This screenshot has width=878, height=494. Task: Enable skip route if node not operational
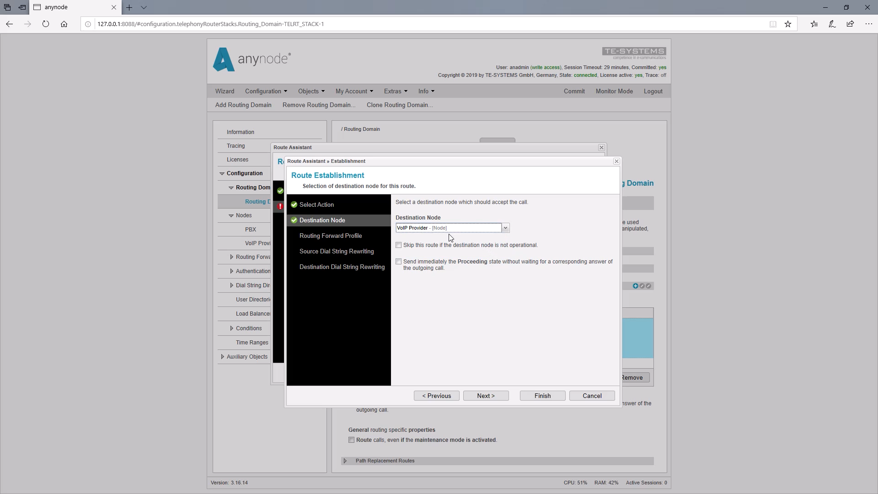pyautogui.click(x=399, y=245)
